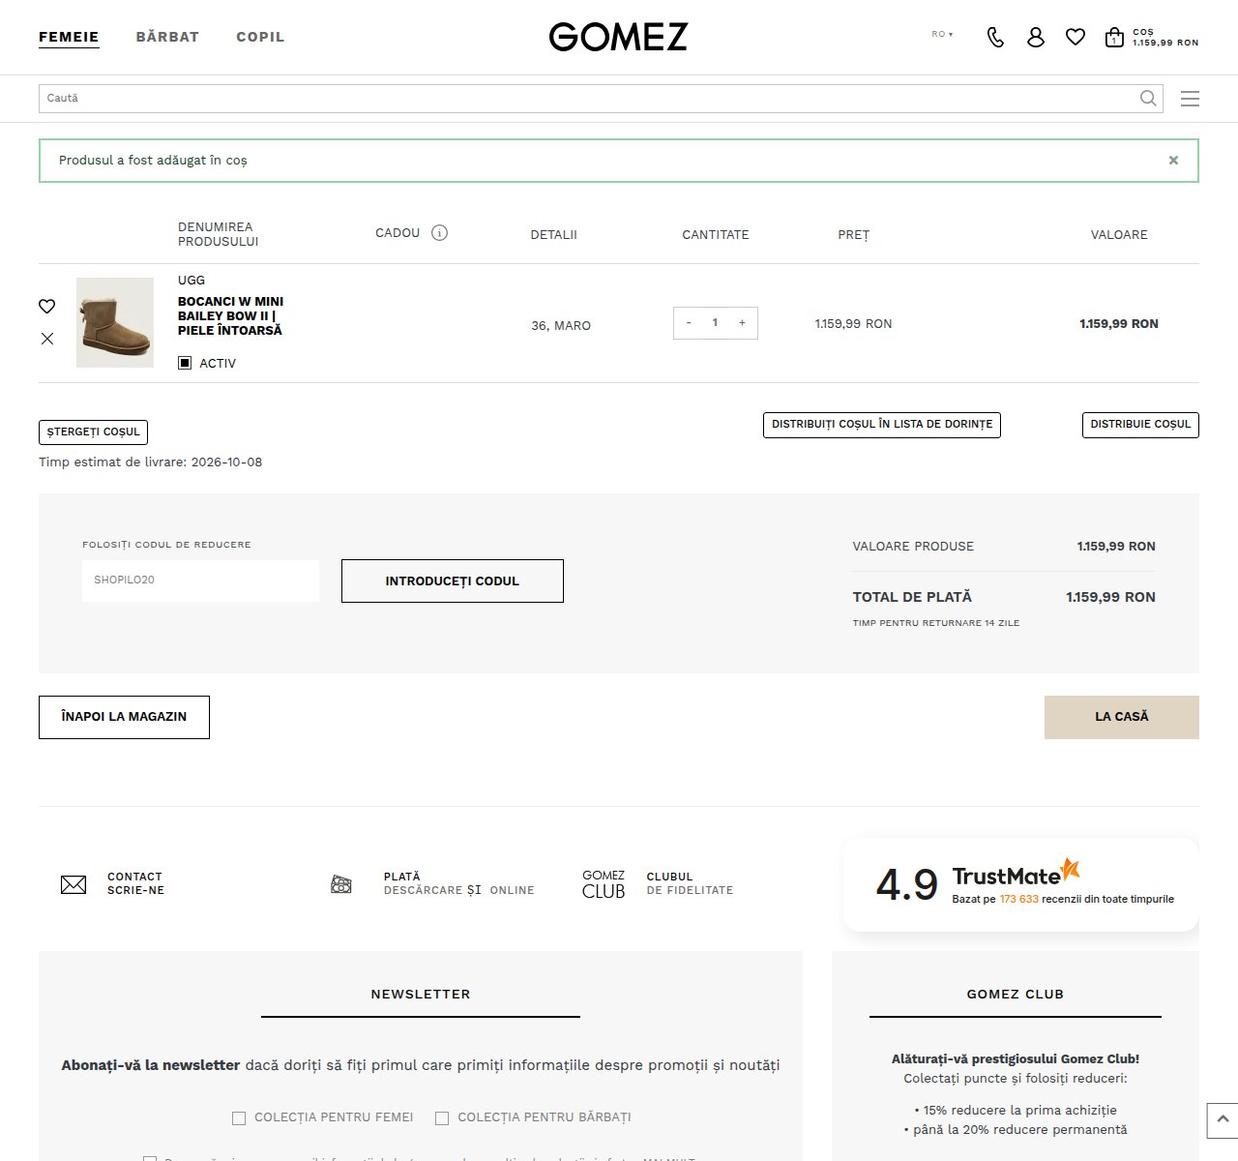The image size is (1238, 1161).
Task: Click the 'Distribuie coșul' button
Action: (1140, 425)
